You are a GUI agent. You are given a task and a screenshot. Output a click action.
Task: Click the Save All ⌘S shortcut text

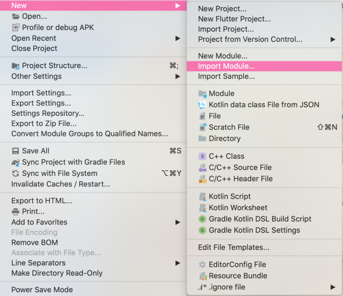coord(175,151)
